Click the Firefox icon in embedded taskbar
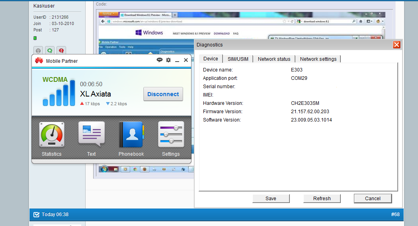 [x=145, y=169]
